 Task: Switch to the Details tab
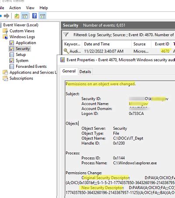[x=85, y=72]
